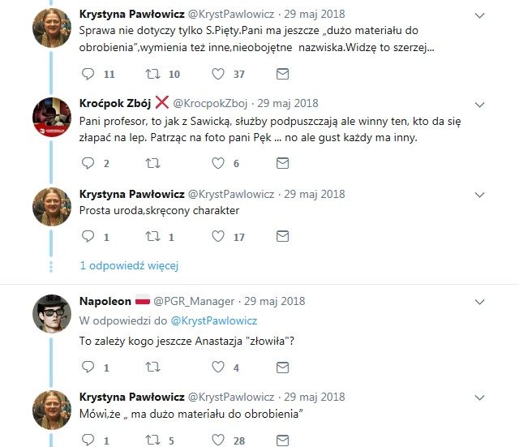The height and width of the screenshot is (447, 519).
Task: Send Kroćpok Zbój's tweet via direct message
Action: coord(282,163)
